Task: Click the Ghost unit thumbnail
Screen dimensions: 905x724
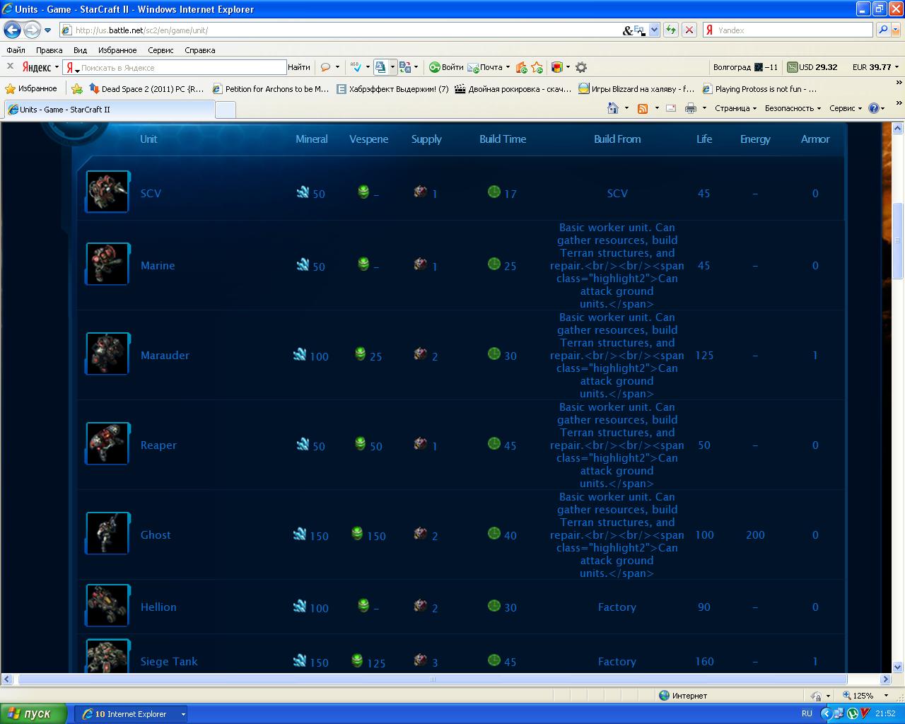Action: pyautogui.click(x=107, y=533)
